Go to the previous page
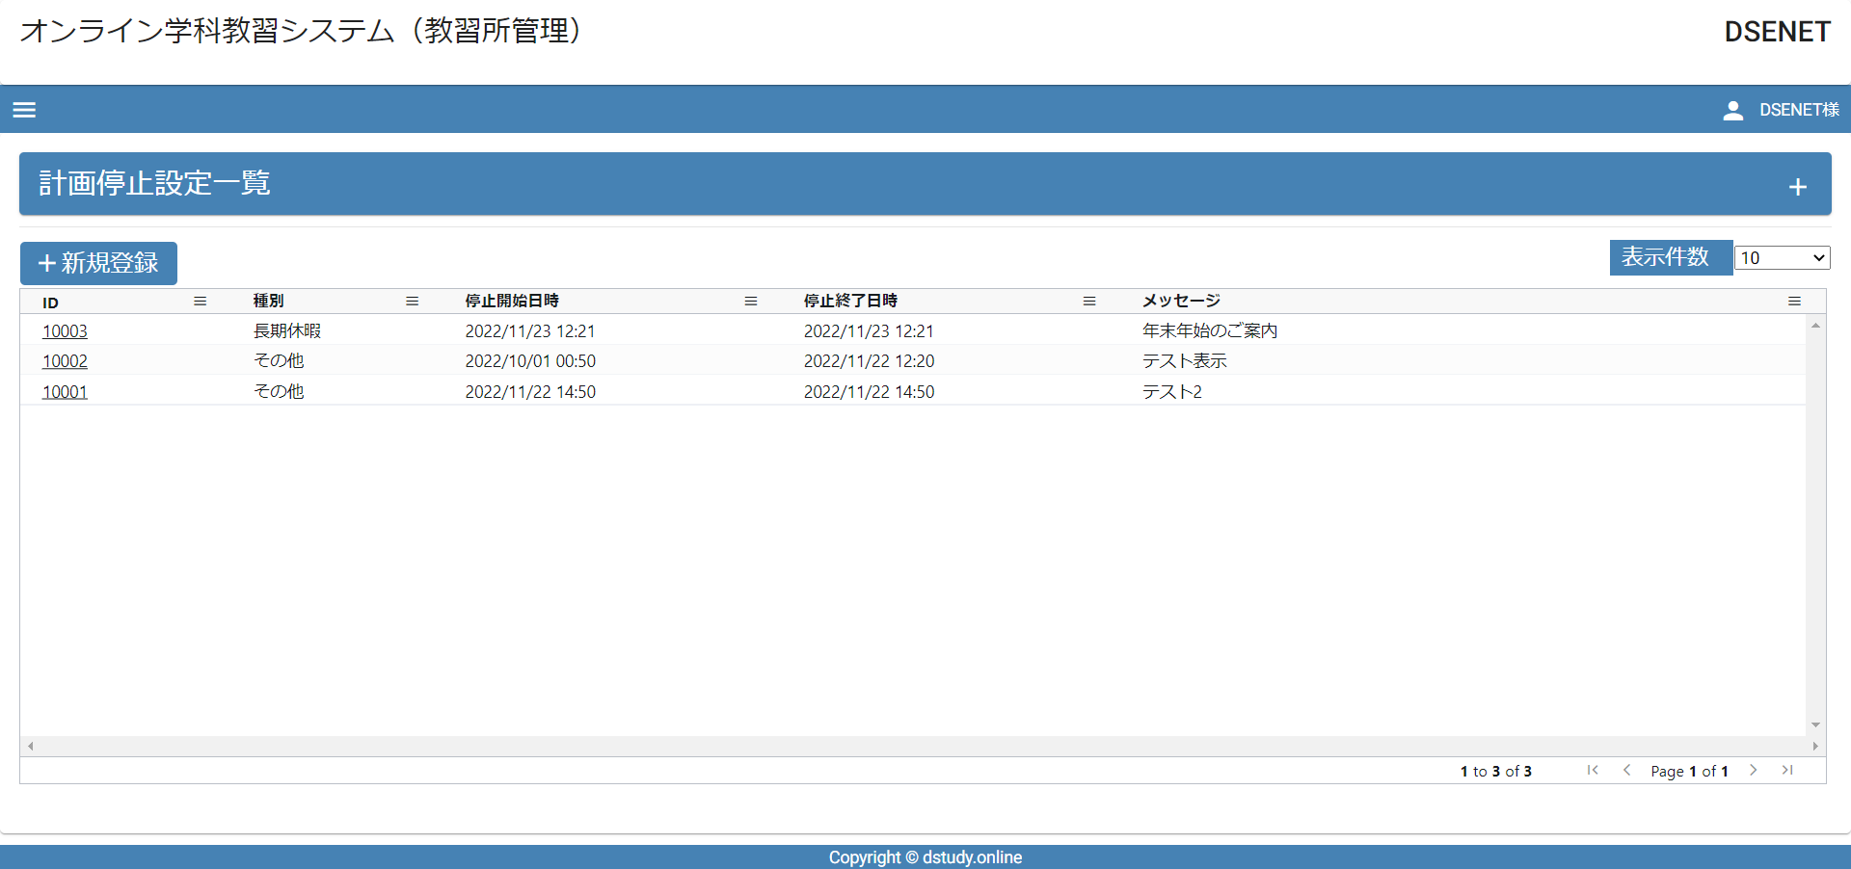This screenshot has height=869, width=1851. click(x=1627, y=770)
